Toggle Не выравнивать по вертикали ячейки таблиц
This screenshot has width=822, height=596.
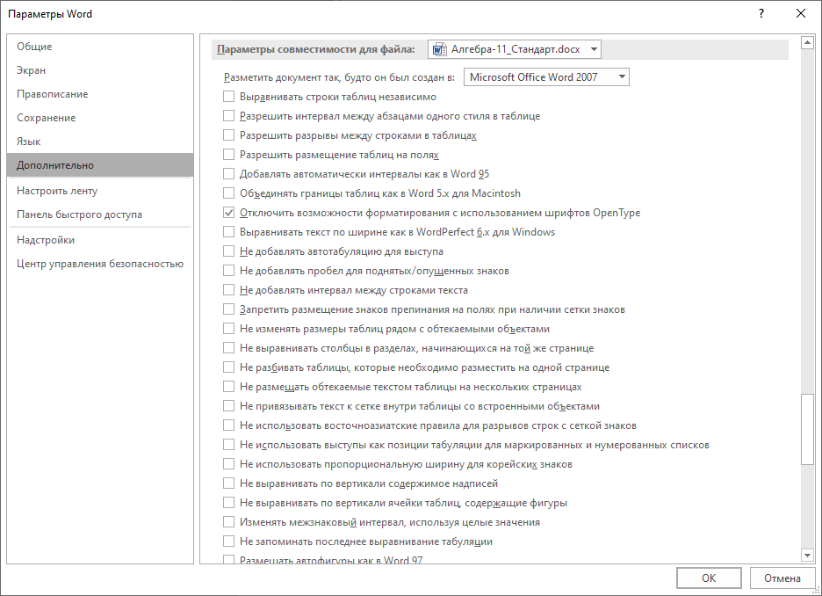point(228,503)
